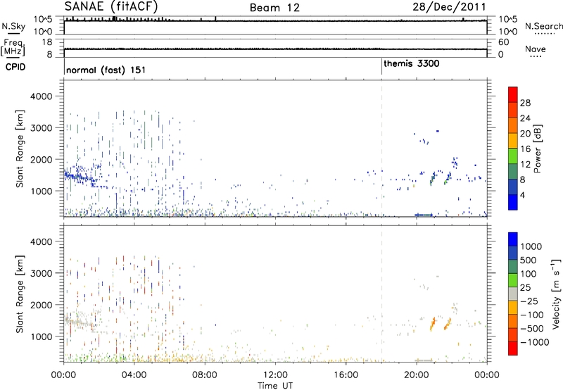The image size is (563, 390).
Task: Click the 08:00 time tick label
Action: coord(205,375)
